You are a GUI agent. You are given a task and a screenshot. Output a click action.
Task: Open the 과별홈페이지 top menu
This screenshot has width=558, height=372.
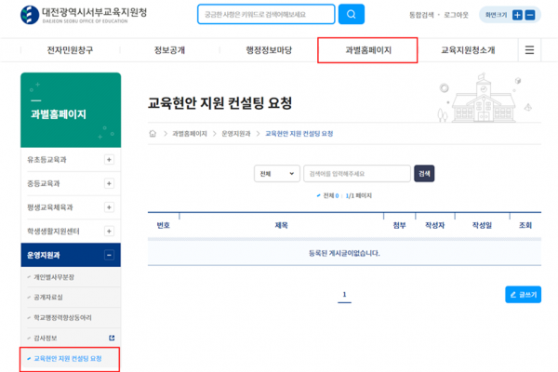pos(367,50)
